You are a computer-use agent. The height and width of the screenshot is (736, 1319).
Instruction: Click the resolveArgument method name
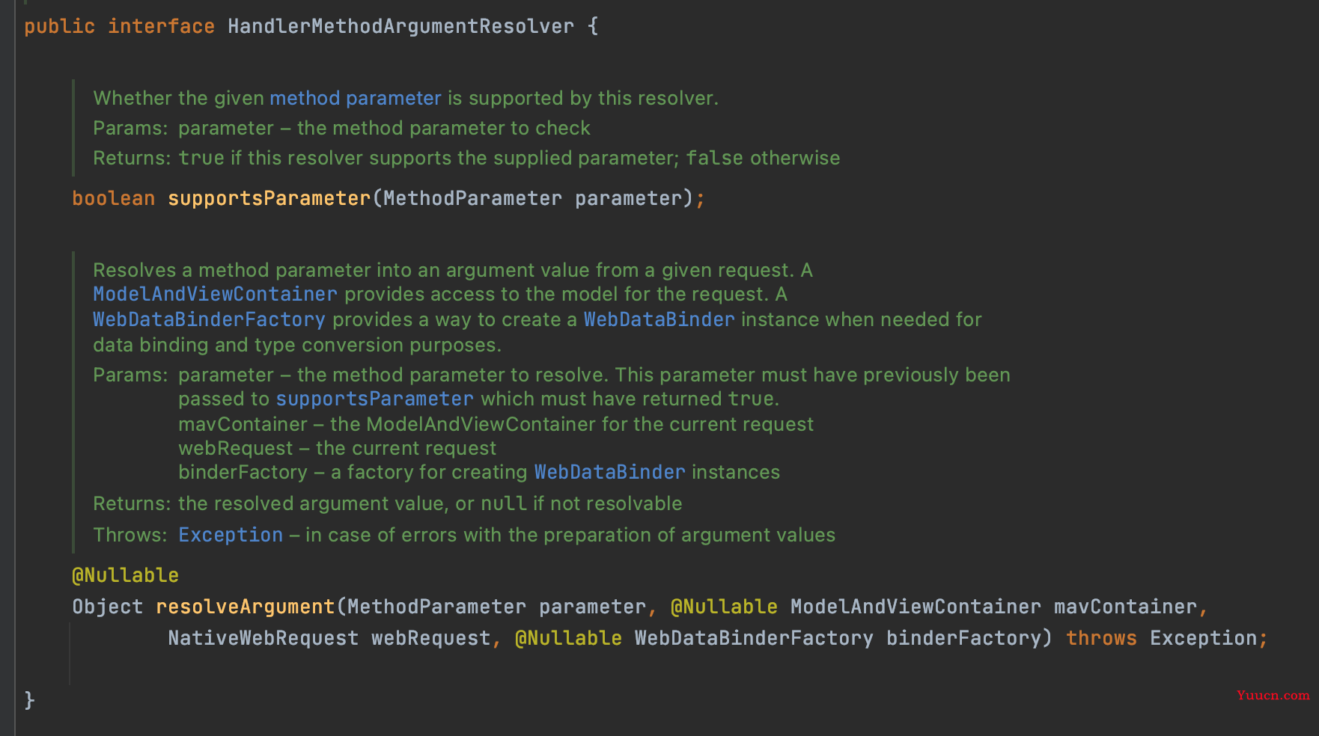tap(246, 607)
